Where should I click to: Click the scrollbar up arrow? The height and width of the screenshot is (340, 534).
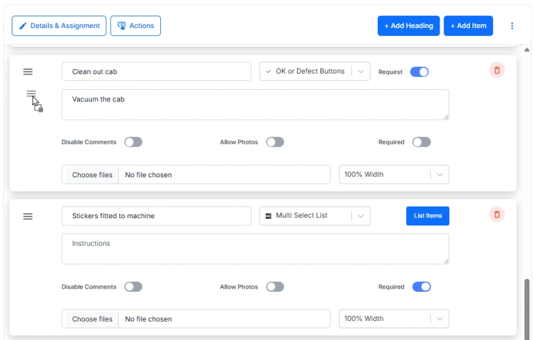(x=527, y=50)
